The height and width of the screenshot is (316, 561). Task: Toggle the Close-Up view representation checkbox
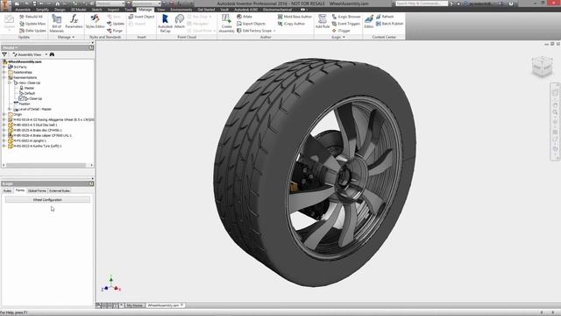21,98
